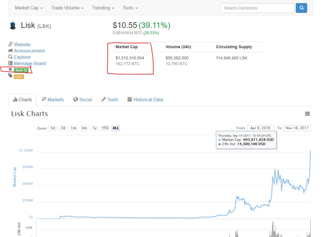Click the chain link icon beside Website

10,44
